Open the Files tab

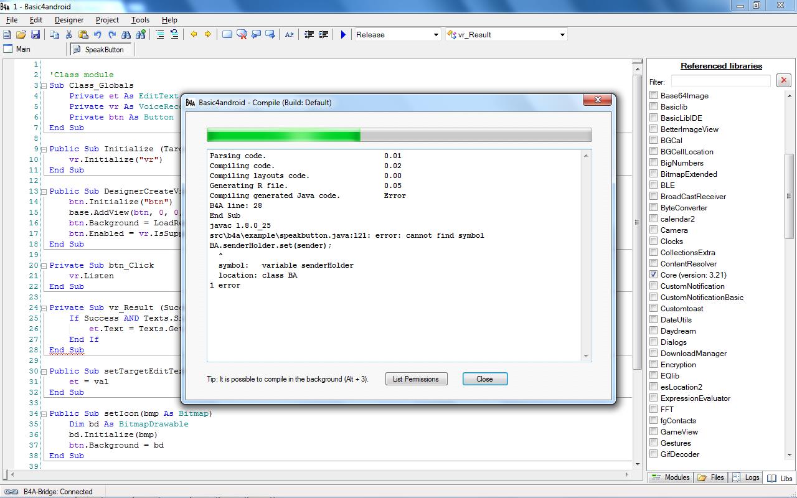point(711,477)
